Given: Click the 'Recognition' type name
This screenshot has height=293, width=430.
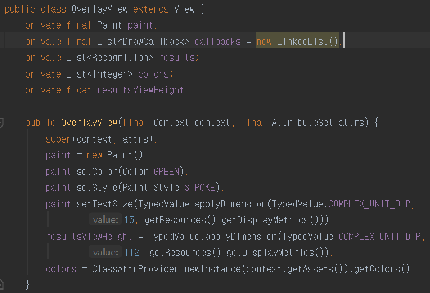Looking at the screenshot, I should coord(120,58).
